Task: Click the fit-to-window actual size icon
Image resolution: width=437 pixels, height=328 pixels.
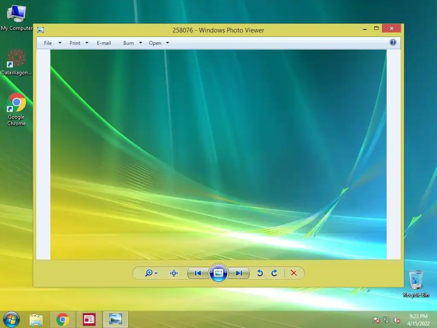Action: tap(174, 273)
